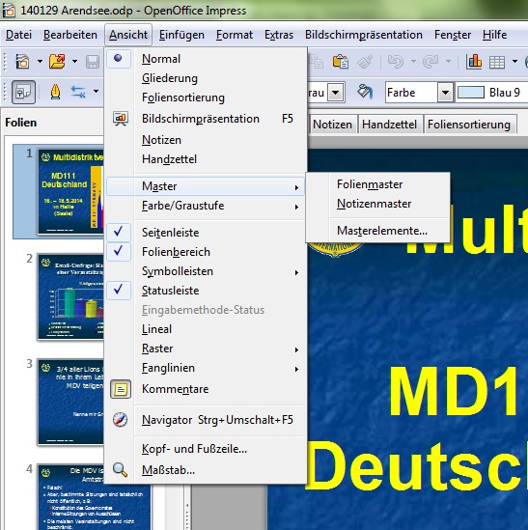Open the Redo history dropdown arrow
The width and height of the screenshot is (528, 530).
(x=448, y=62)
